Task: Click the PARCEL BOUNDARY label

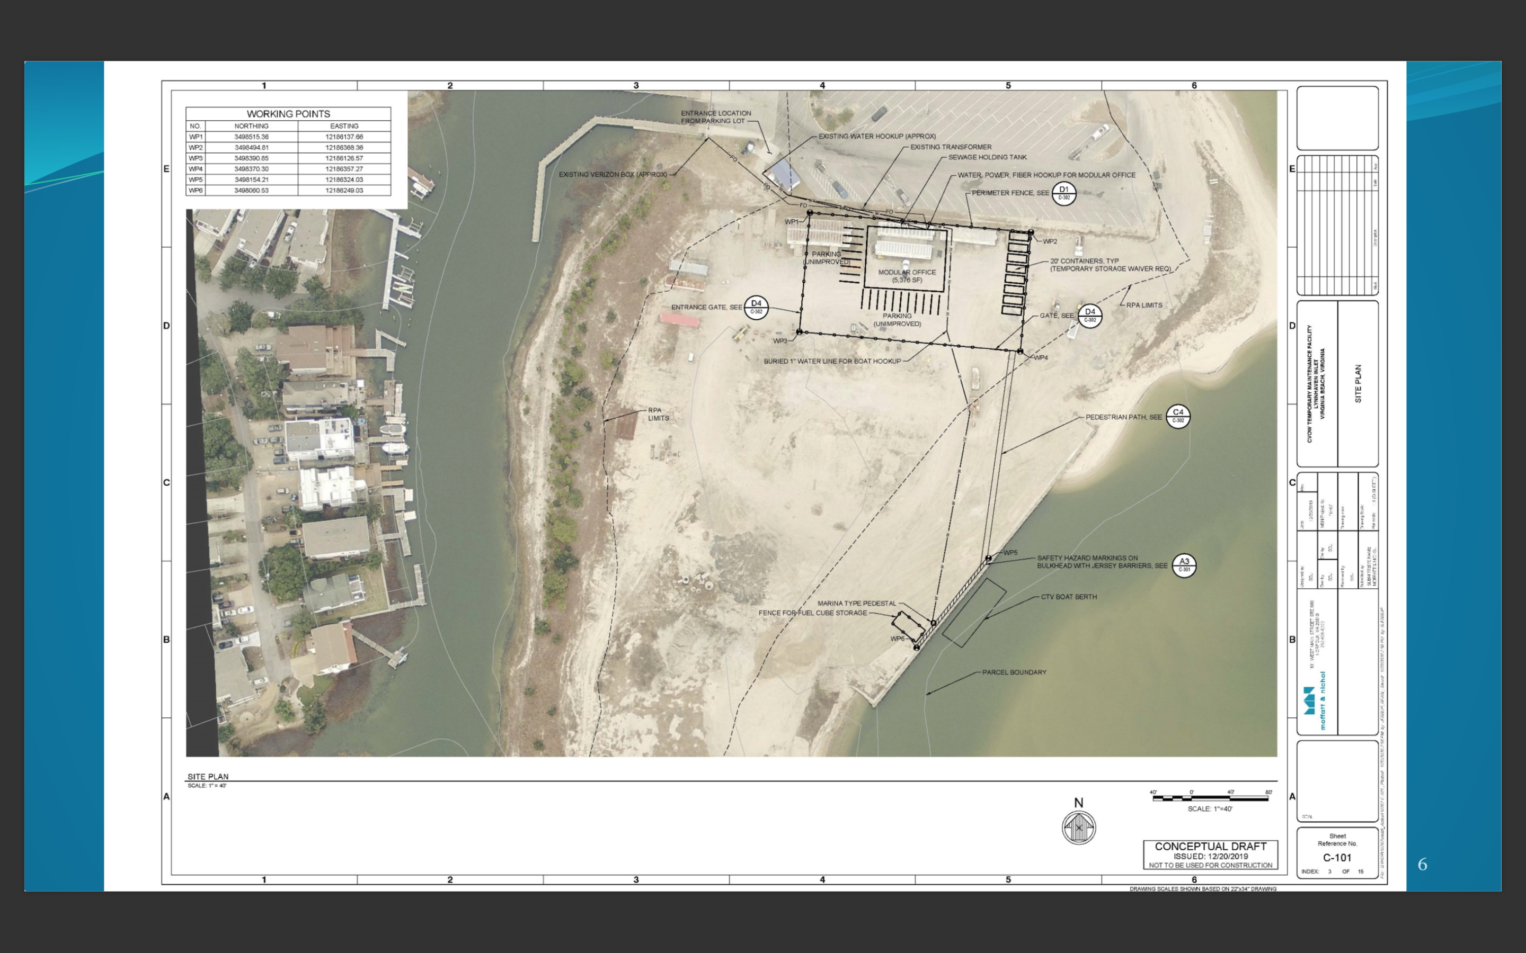Action: pyautogui.click(x=1014, y=672)
